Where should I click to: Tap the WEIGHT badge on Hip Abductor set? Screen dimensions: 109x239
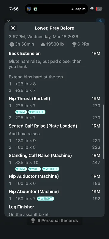click(45, 199)
